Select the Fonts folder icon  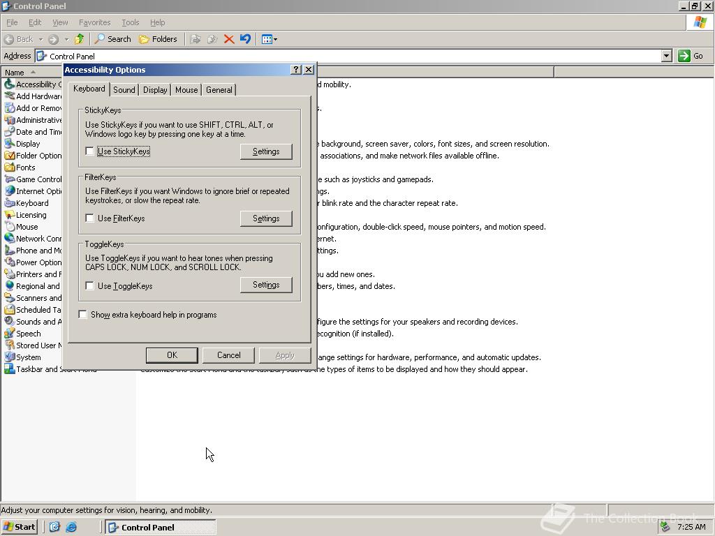[x=10, y=167]
